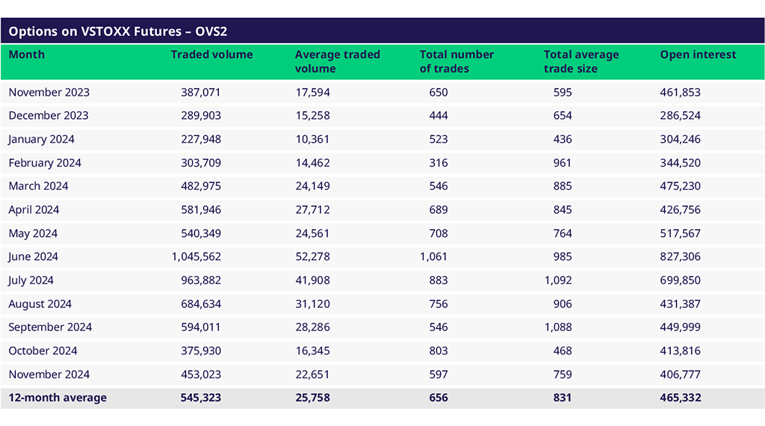The image size is (765, 426).
Task: Select the 'June 2024' row label
Action: click(34, 256)
